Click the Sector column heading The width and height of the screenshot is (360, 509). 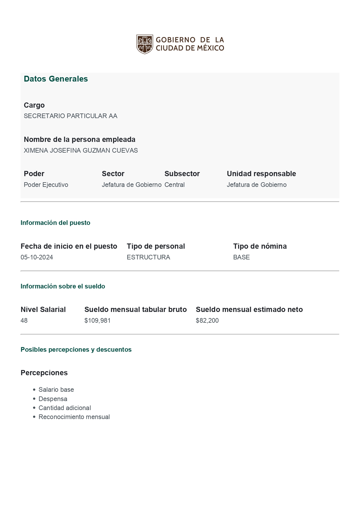[113, 174]
